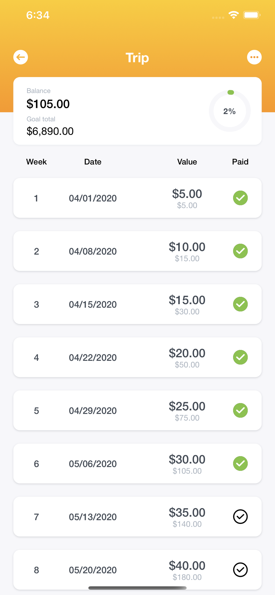Select the $6,890.00 goal total
Viewport: 275px width, 595px height.
pos(50,131)
